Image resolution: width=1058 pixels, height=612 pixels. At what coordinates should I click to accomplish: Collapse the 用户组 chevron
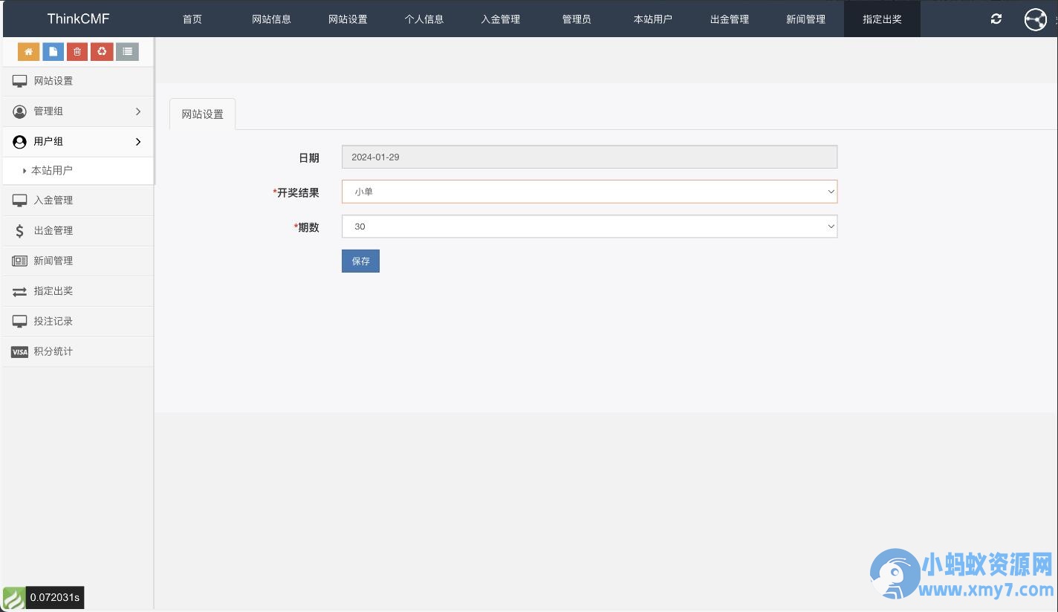[138, 142]
